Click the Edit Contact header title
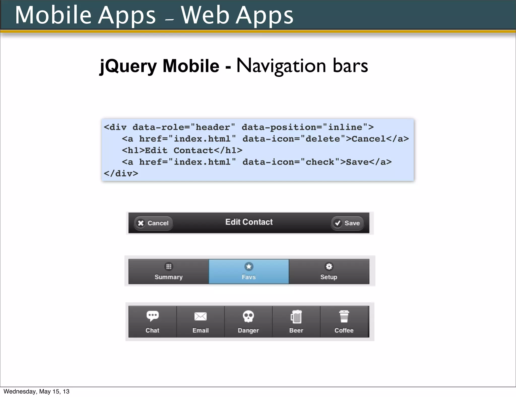Image resolution: width=516 pixels, height=397 pixels. point(249,222)
